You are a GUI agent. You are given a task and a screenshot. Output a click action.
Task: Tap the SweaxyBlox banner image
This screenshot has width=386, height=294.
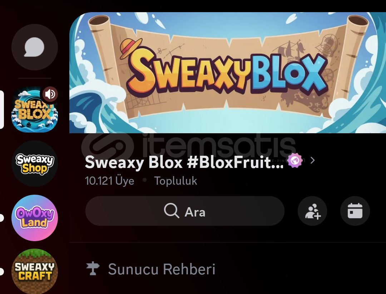click(228, 73)
